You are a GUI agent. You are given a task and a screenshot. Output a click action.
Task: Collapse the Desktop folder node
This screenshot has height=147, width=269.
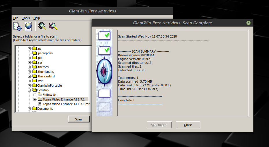[x=29, y=90]
